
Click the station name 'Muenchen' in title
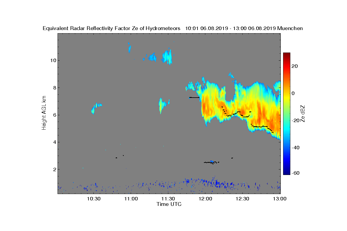[290, 29]
